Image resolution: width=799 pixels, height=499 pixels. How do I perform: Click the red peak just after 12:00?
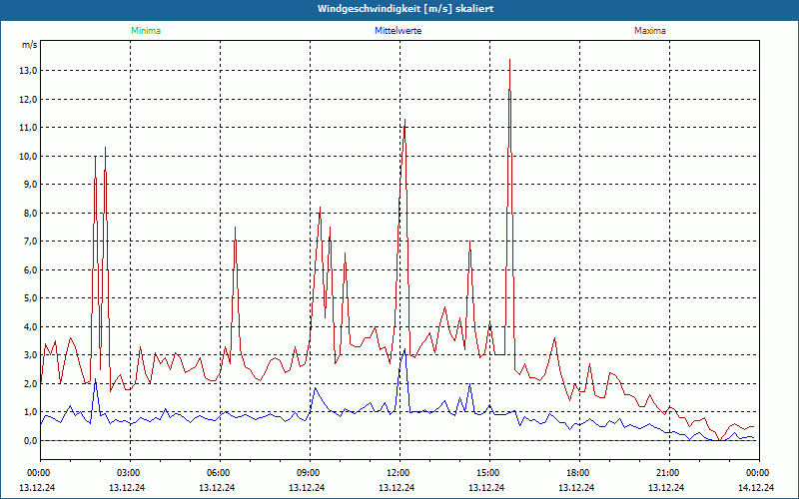(404, 120)
